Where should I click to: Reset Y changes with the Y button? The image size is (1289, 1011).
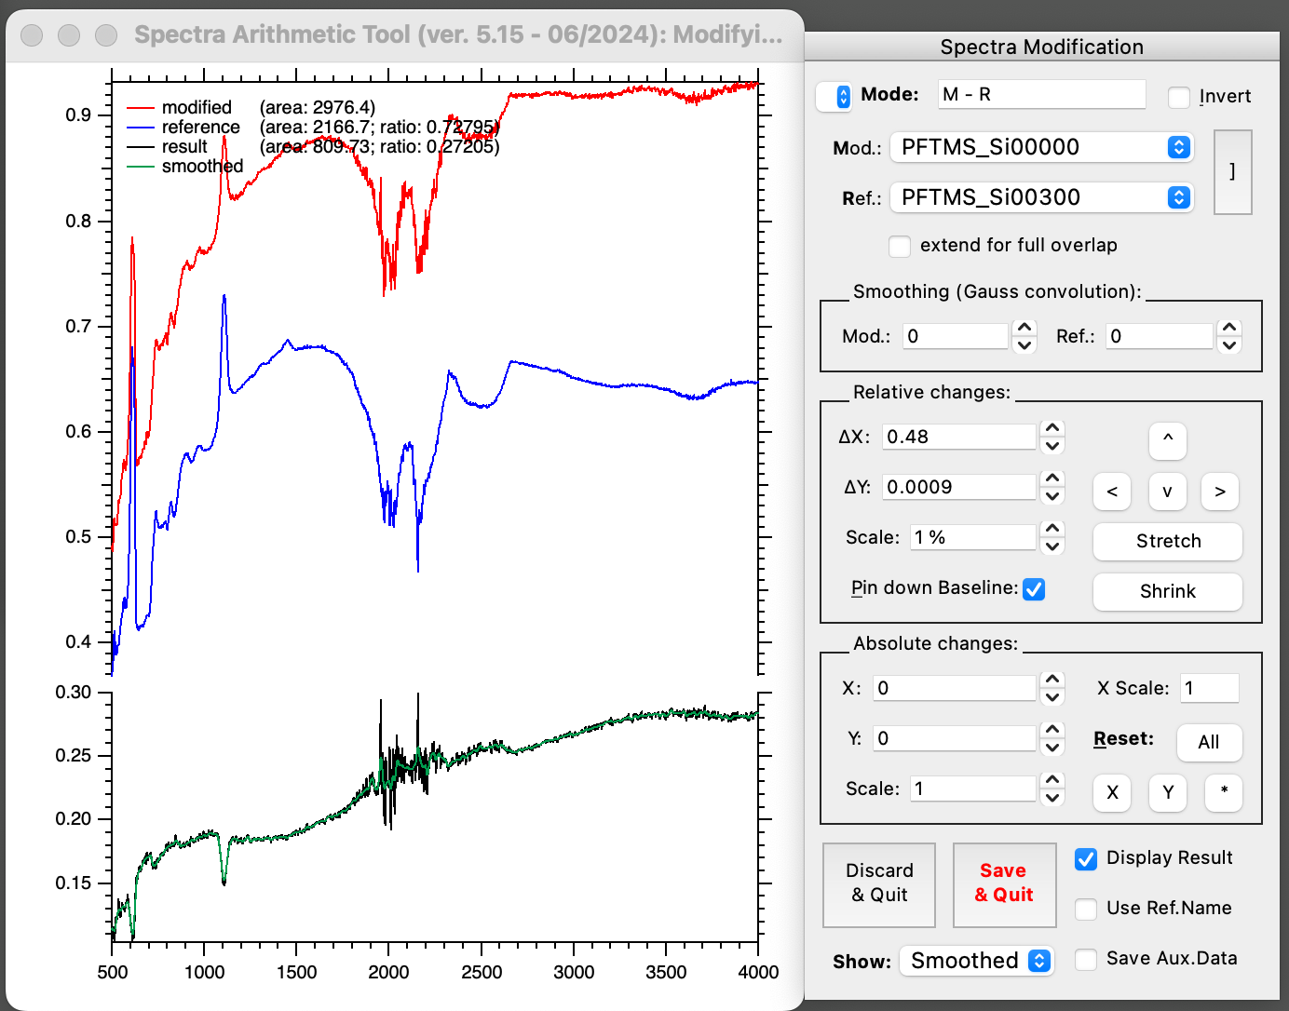coord(1167,792)
